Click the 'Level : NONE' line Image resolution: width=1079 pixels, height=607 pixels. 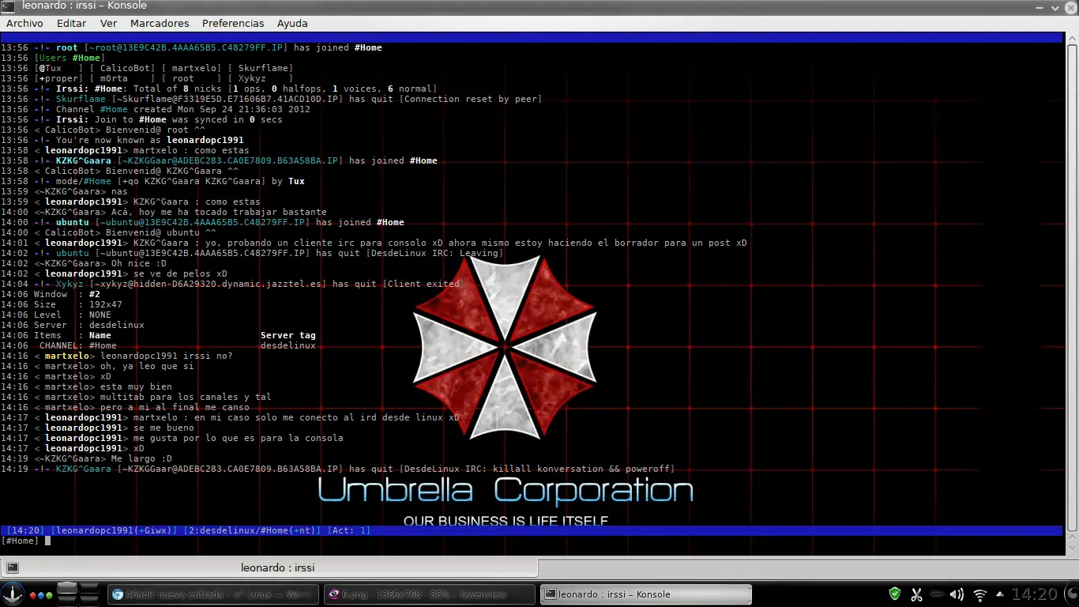[73, 315]
